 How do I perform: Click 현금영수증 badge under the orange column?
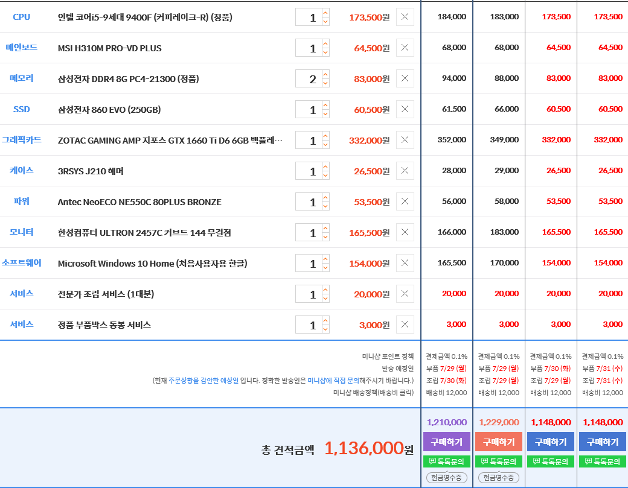499,478
